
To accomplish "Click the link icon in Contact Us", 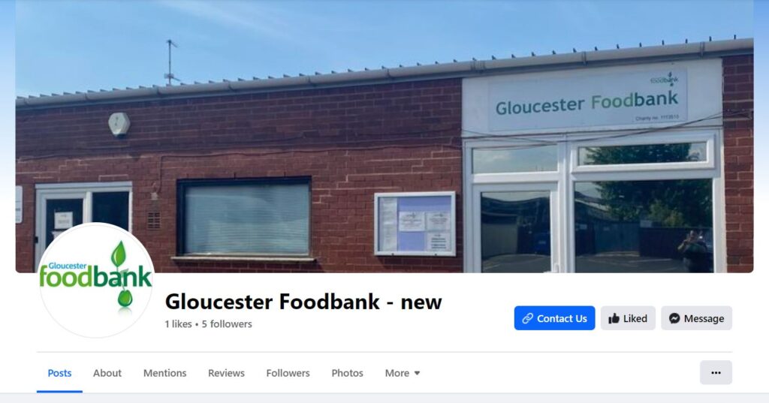I will (528, 319).
